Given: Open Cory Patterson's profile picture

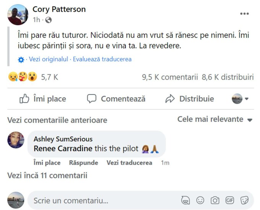Looking at the screenshot, I should tap(18, 15).
